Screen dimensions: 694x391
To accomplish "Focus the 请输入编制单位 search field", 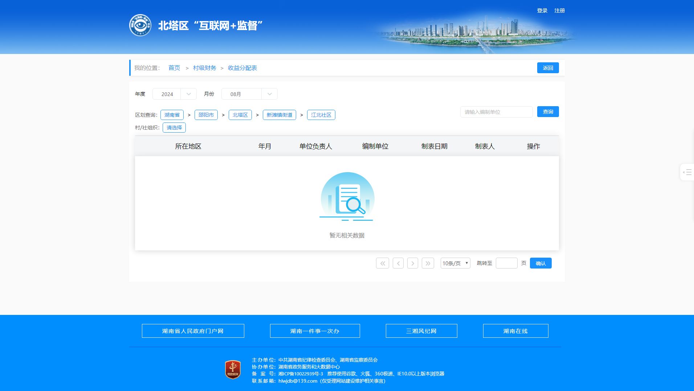I will (496, 112).
